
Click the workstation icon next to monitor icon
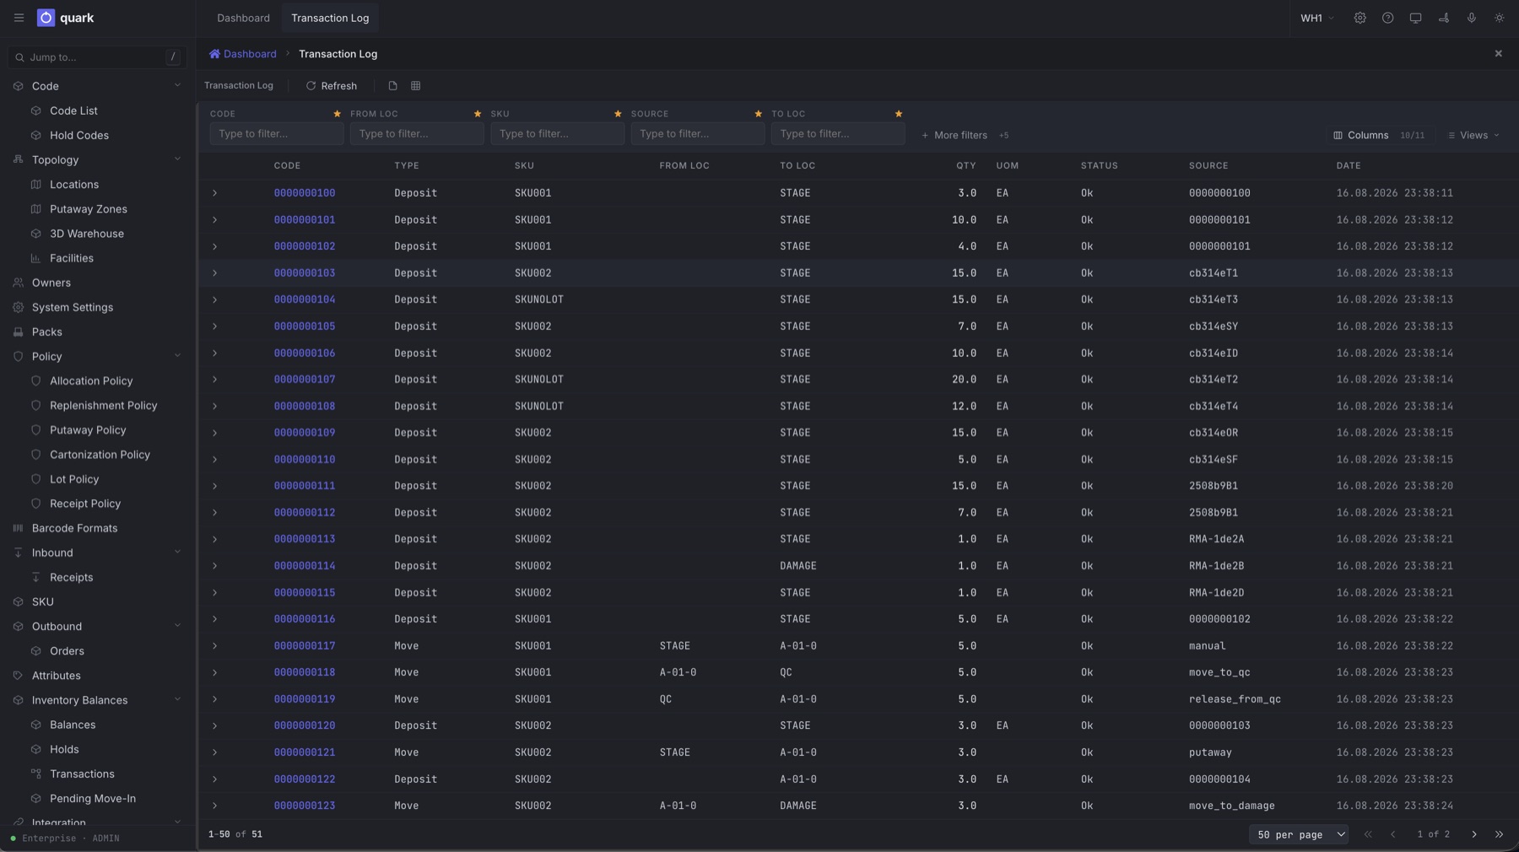[1443, 18]
